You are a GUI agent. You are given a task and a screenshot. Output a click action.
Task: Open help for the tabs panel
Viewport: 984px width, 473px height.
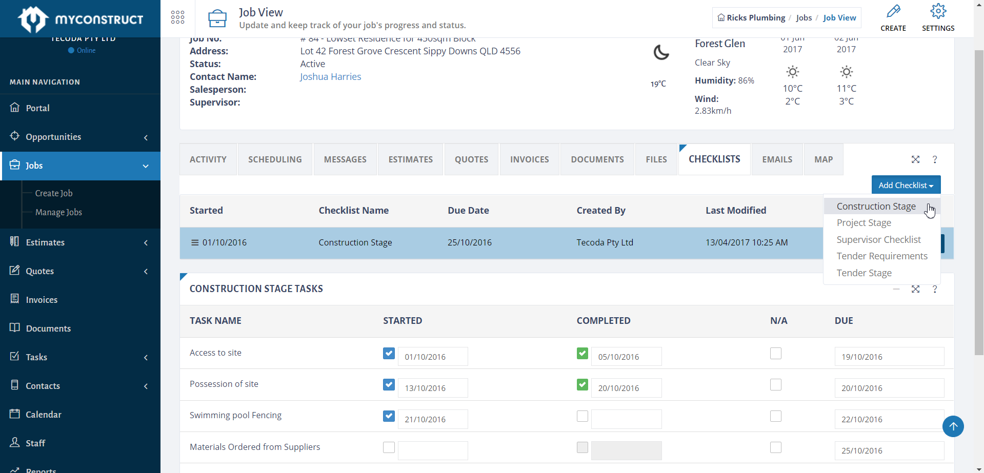coord(935,159)
